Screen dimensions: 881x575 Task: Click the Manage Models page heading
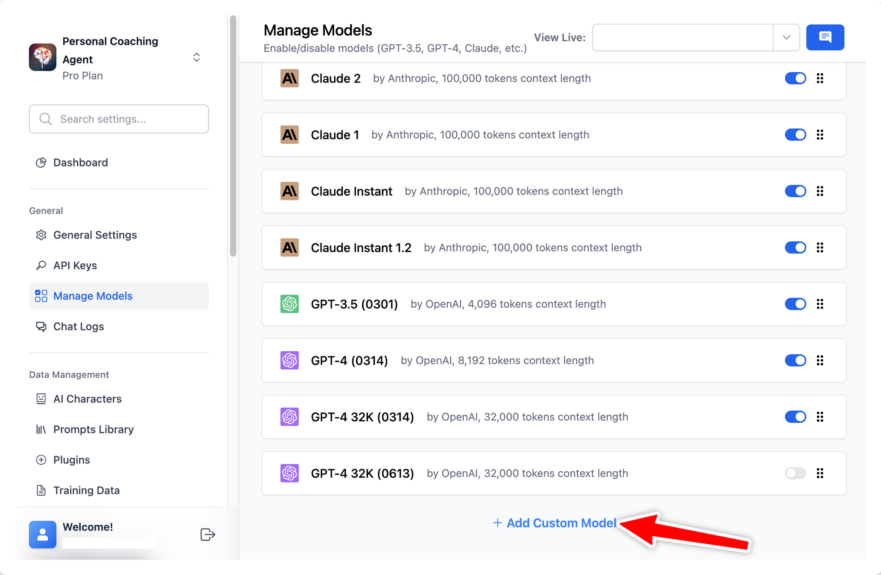pyautogui.click(x=317, y=30)
